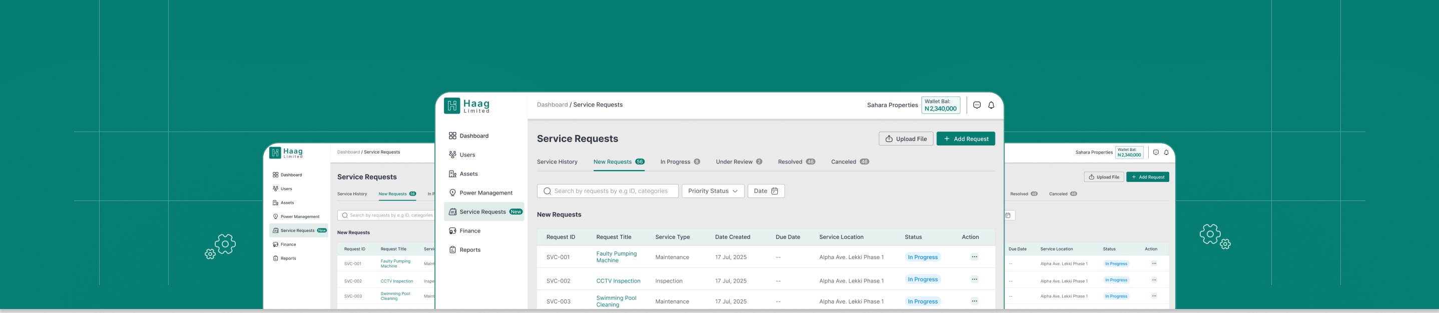Viewport: 1439px width, 313px height.
Task: Click Dashboard breadcrumb link in center window
Action: click(x=552, y=105)
